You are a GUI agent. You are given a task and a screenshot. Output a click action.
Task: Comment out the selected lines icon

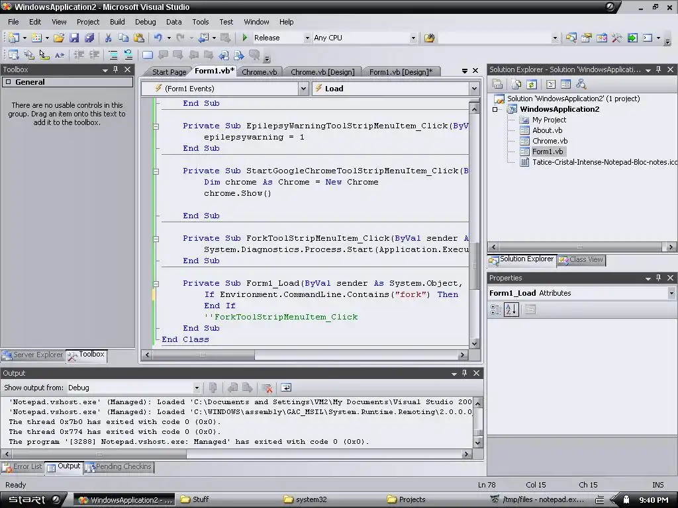pyautogui.click(x=113, y=55)
